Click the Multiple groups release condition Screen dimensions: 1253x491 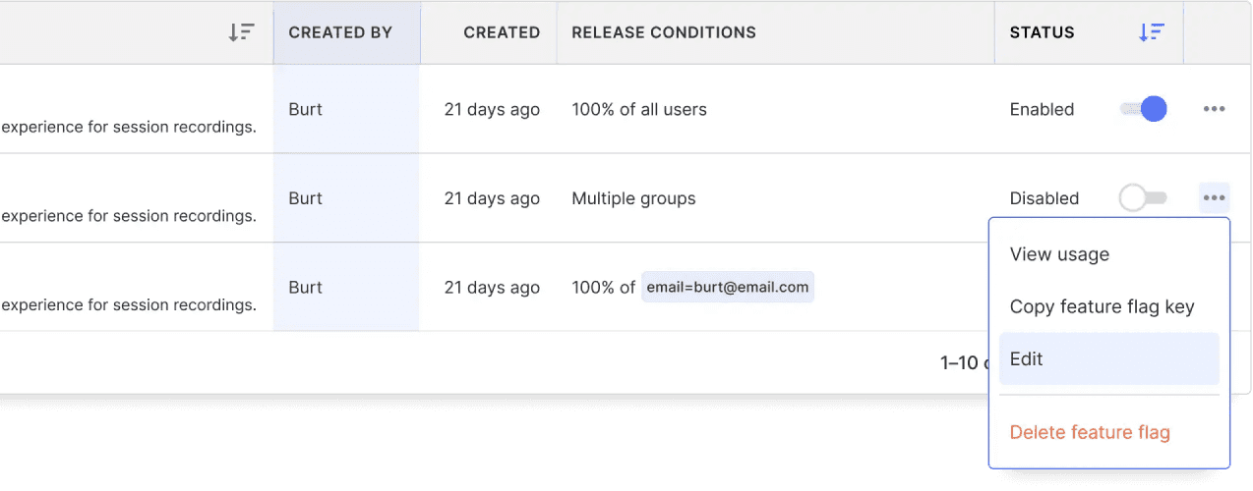(633, 198)
